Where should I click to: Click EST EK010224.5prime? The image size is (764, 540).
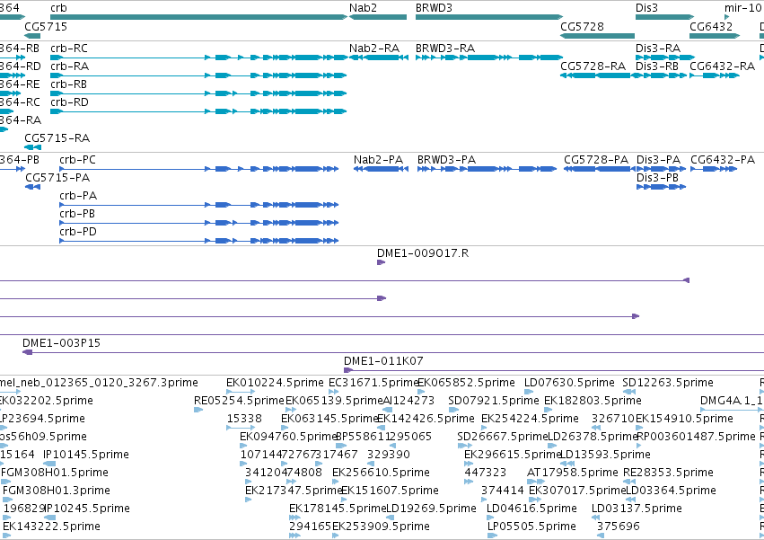241,392
